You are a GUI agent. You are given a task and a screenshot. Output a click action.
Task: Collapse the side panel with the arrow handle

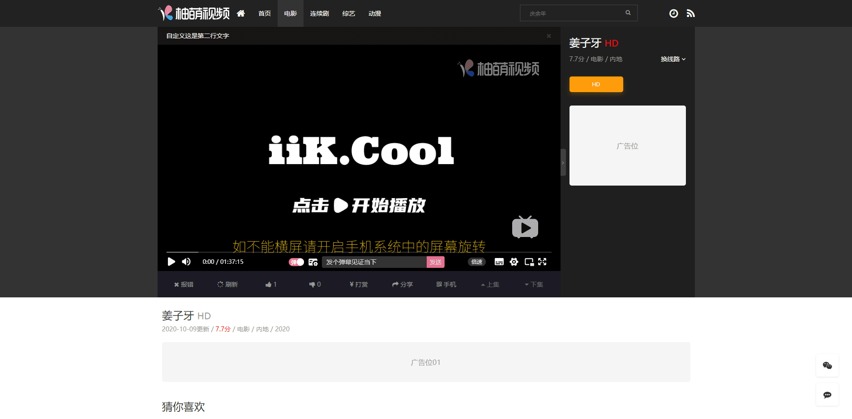[563, 162]
